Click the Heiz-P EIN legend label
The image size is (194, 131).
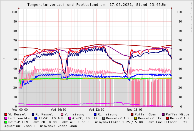(18, 122)
